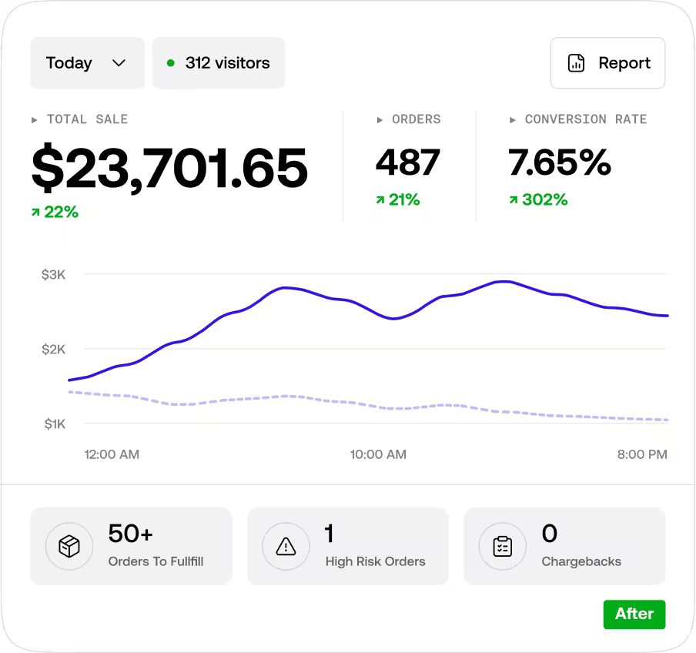Click the Report button
The height and width of the screenshot is (653, 696).
[607, 63]
